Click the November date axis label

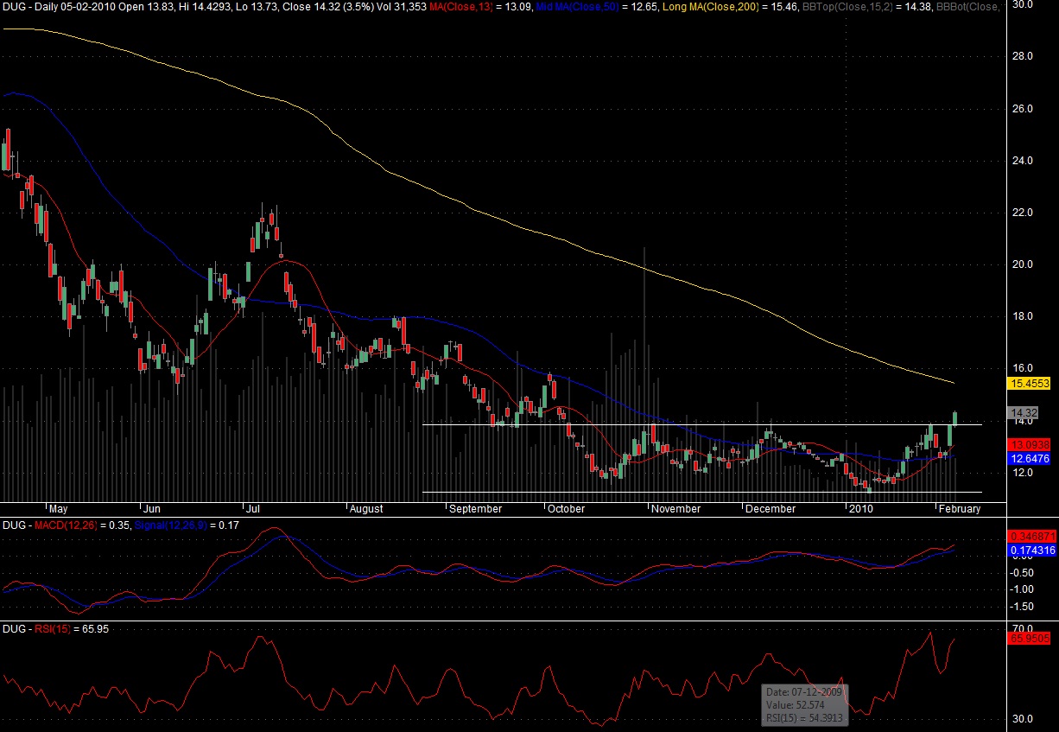(676, 509)
